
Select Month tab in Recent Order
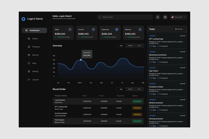[x=130, y=89]
